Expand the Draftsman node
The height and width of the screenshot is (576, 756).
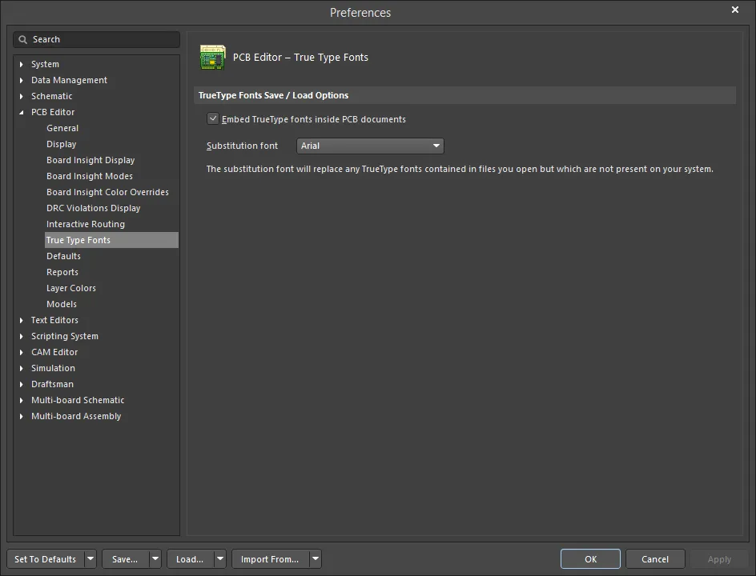pos(21,384)
